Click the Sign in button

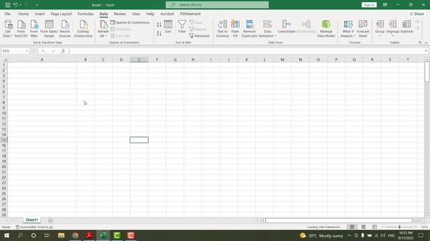coord(369,5)
